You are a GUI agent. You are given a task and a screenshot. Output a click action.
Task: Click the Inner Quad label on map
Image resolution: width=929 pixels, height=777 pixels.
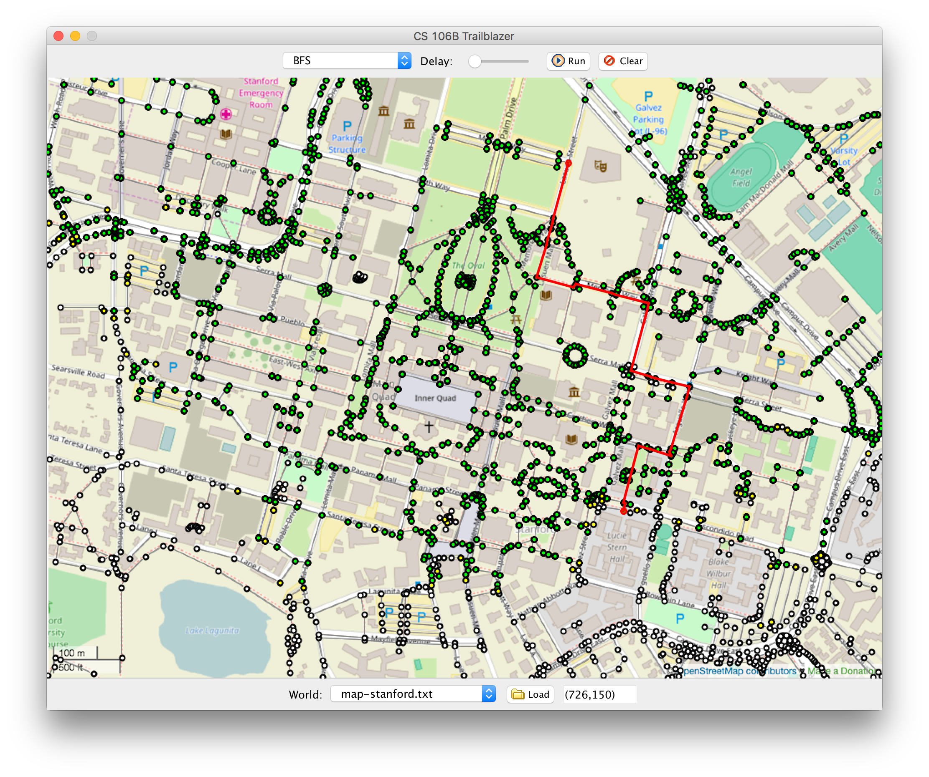click(x=435, y=398)
